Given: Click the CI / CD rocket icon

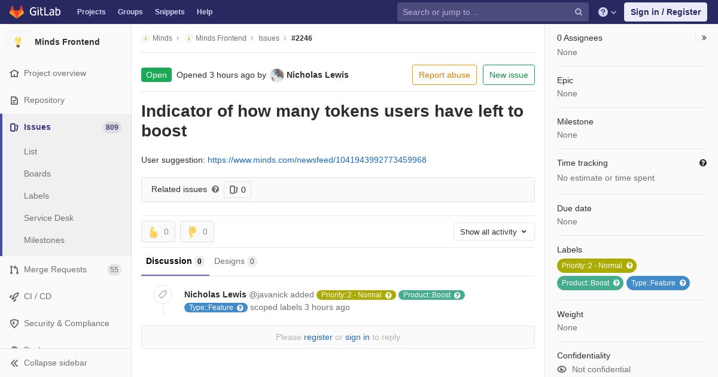Looking at the screenshot, I should pyautogui.click(x=14, y=296).
